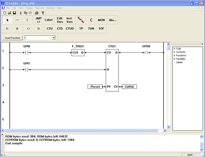The image size is (205, 157).
Task: Insert a CTU up counter
Action: pyautogui.click(x=50, y=29)
